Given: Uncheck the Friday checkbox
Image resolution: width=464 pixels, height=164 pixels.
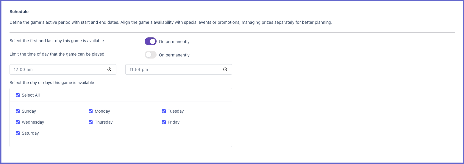Looking at the screenshot, I should tap(164, 122).
